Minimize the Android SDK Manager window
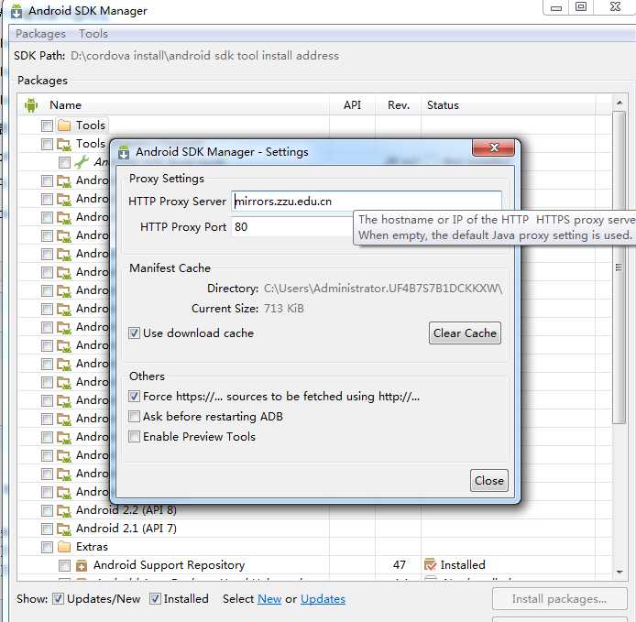Viewport: 636px width, 622px height. (x=556, y=7)
